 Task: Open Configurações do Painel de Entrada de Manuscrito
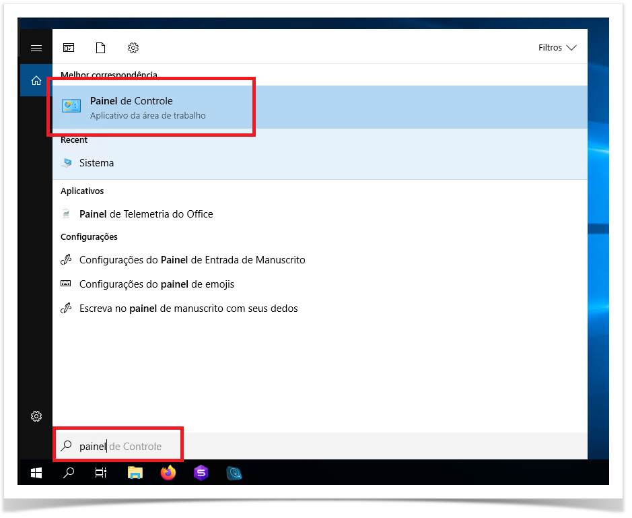[192, 260]
